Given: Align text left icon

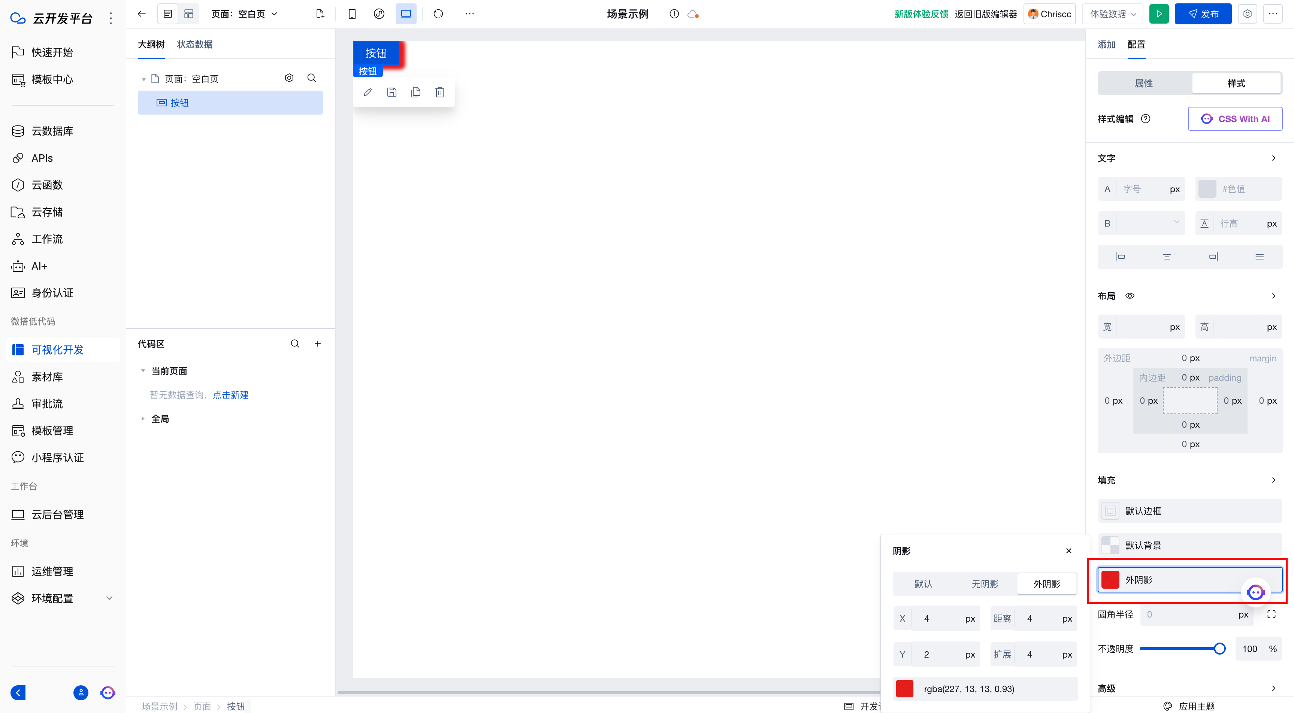Looking at the screenshot, I should click(x=1120, y=257).
